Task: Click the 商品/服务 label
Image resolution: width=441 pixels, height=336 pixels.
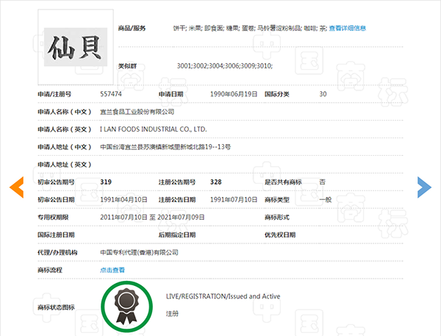Action: (132, 28)
